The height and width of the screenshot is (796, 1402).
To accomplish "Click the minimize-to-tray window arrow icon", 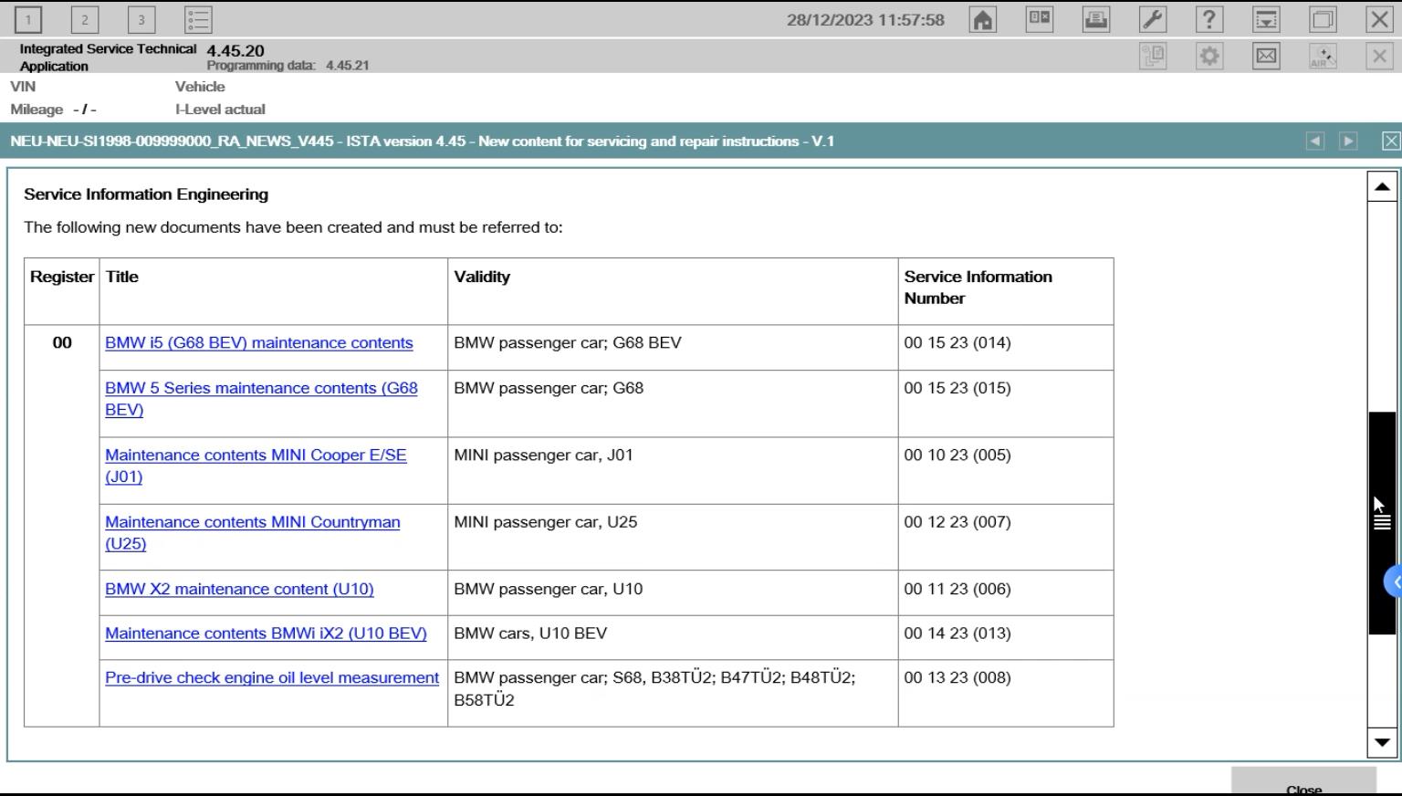I will 1266,19.
